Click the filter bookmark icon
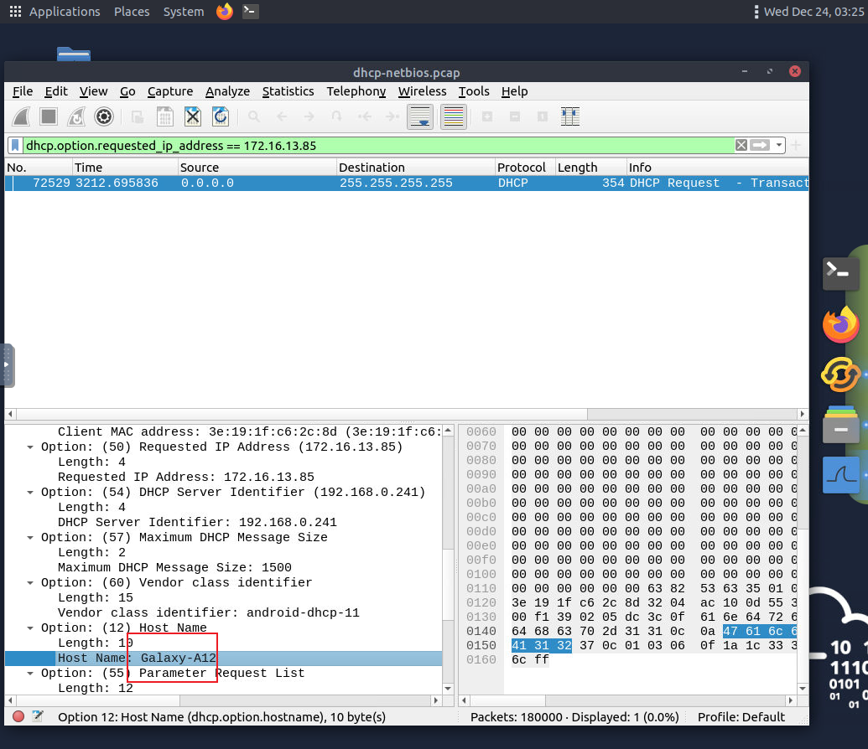Screen dimensions: 868x749 point(15,146)
